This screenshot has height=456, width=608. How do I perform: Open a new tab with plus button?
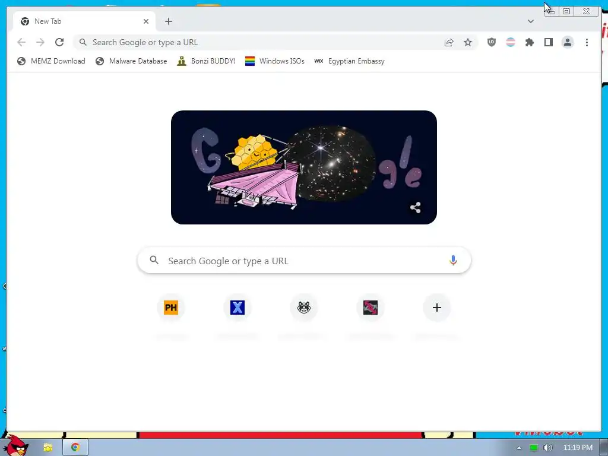pos(168,21)
